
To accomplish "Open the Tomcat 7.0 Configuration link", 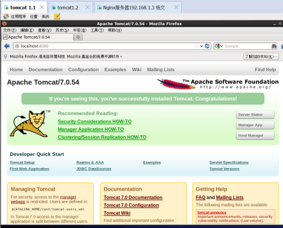I will pyautogui.click(x=131, y=205).
